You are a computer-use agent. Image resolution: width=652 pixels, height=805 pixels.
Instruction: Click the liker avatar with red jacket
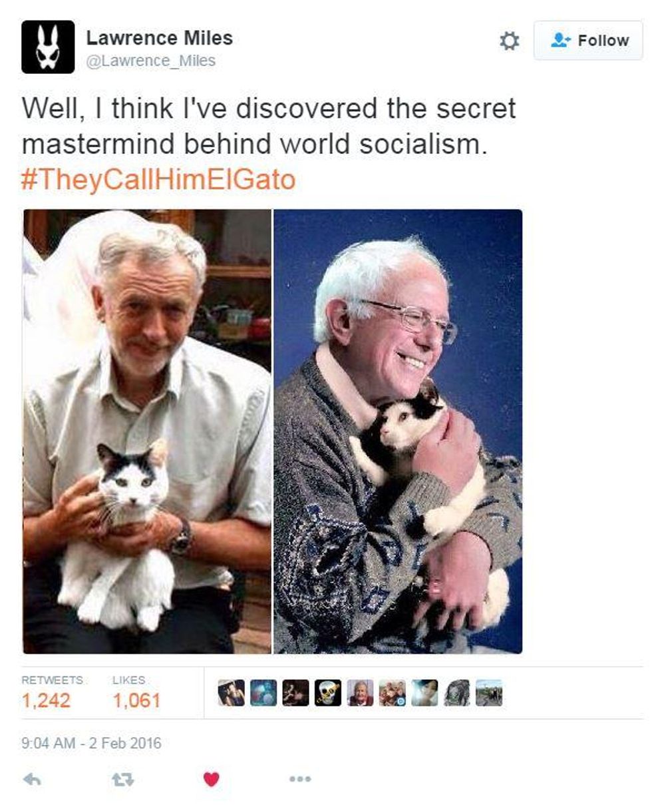360,692
